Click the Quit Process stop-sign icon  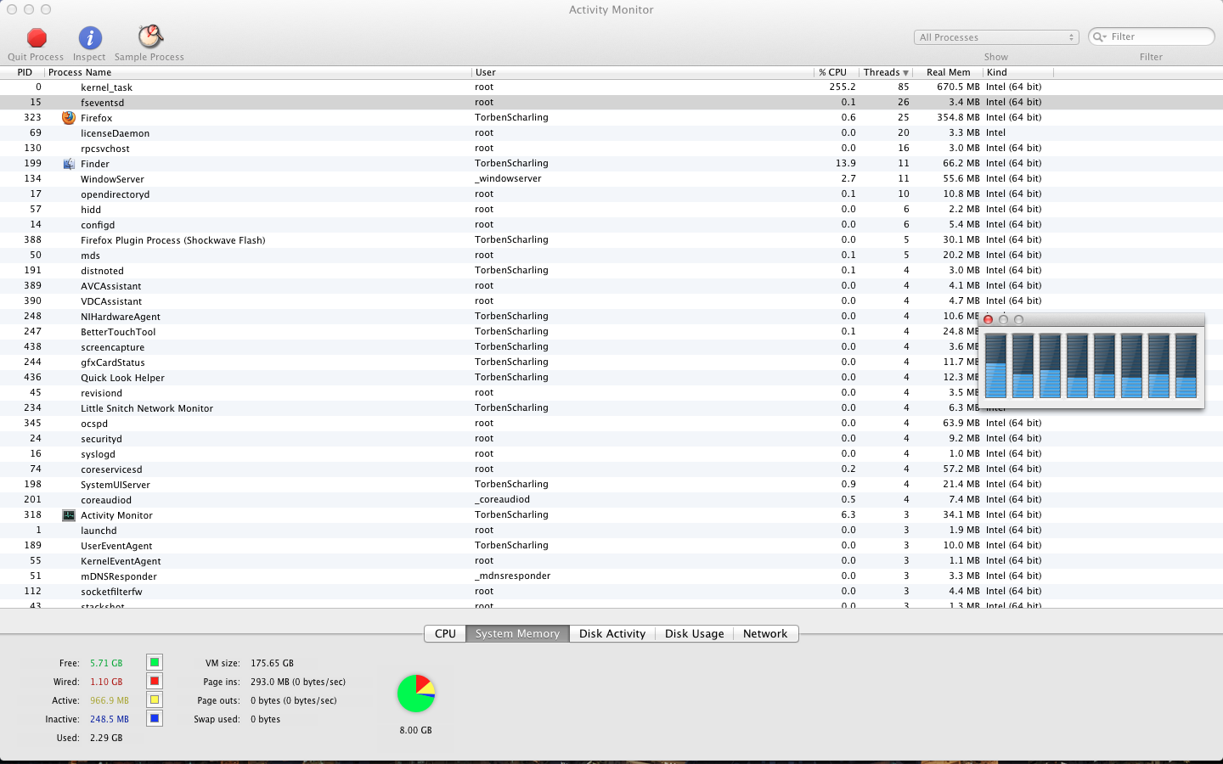click(37, 38)
